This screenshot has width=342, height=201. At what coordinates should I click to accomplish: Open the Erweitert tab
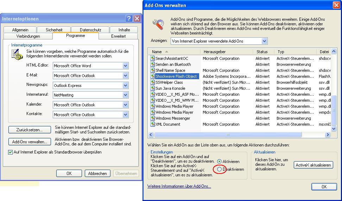(119, 36)
